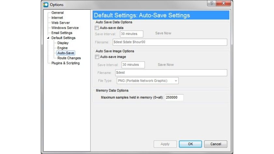Select Internet in the options tree
The width and height of the screenshot is (274, 154).
(x=57, y=18)
